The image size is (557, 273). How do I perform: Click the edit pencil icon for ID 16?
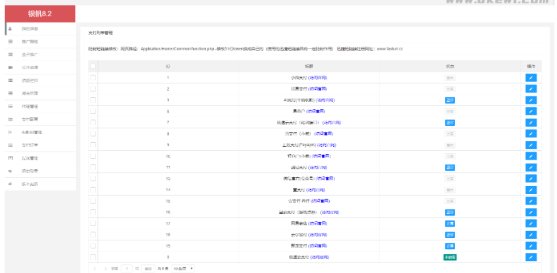531,212
